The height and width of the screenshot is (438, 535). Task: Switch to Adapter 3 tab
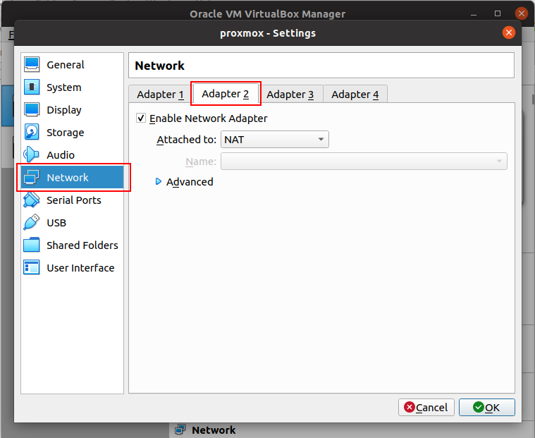click(x=290, y=95)
